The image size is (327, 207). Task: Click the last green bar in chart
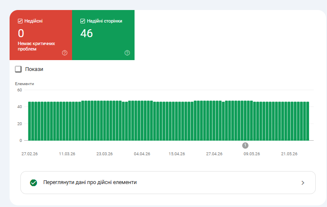[x=307, y=121]
